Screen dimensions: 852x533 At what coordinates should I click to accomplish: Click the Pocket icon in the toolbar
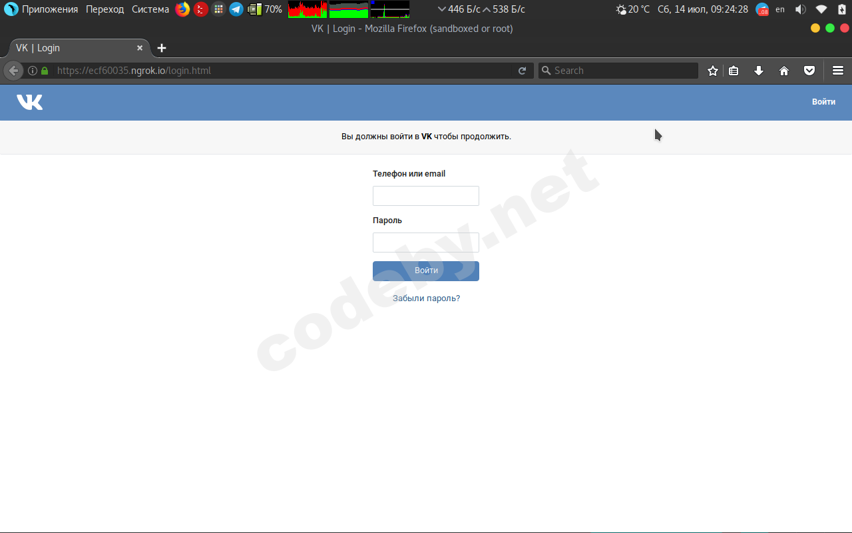(809, 71)
